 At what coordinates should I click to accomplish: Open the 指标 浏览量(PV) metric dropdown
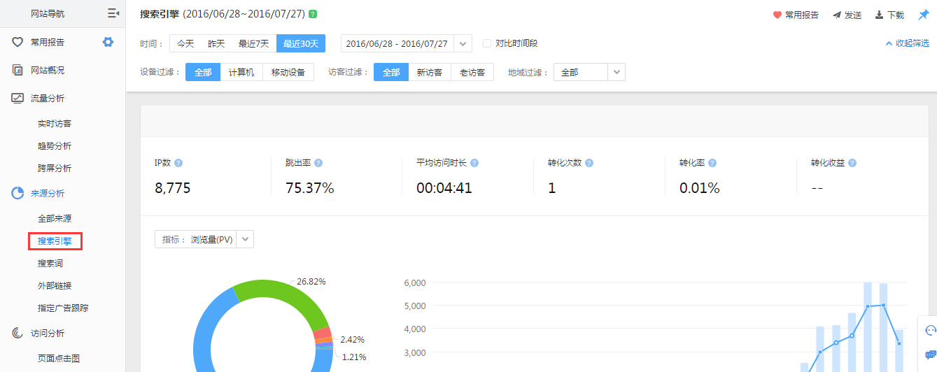[x=245, y=239]
